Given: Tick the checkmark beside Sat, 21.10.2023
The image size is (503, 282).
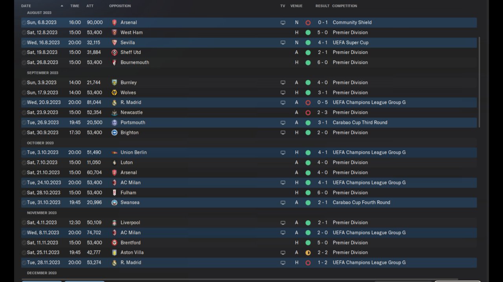Looking at the screenshot, I should click(x=24, y=173).
